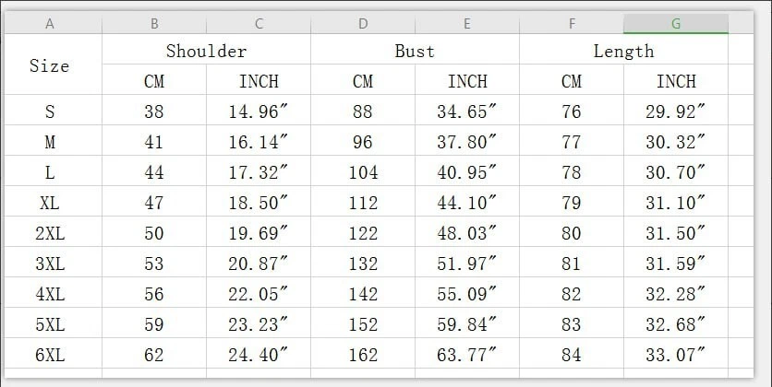Click the Length header cell
The width and height of the screenshot is (772, 387).
[x=623, y=51]
